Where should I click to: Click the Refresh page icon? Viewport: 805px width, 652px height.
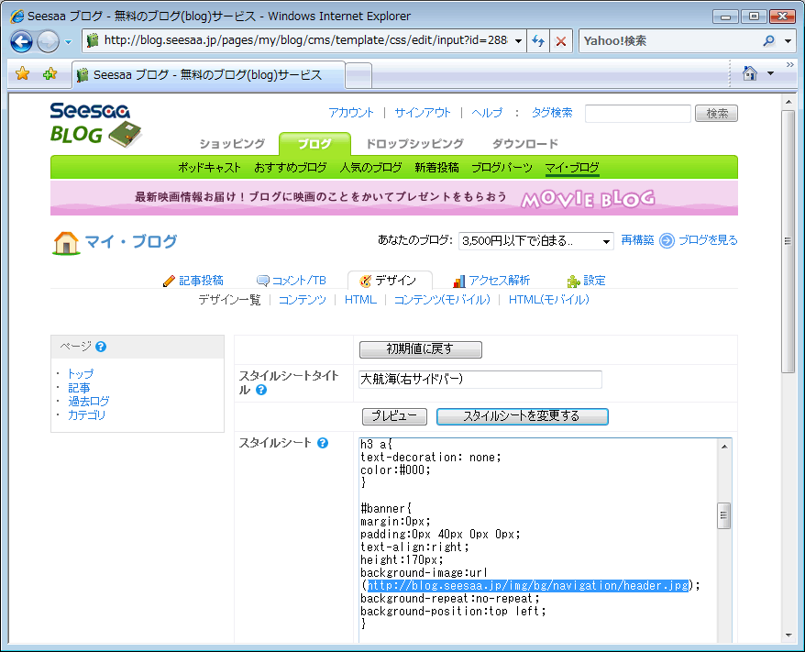[539, 41]
